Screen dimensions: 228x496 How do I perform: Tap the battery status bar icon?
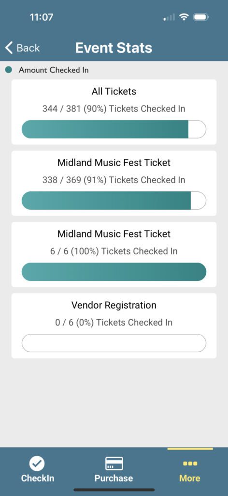coord(201,17)
